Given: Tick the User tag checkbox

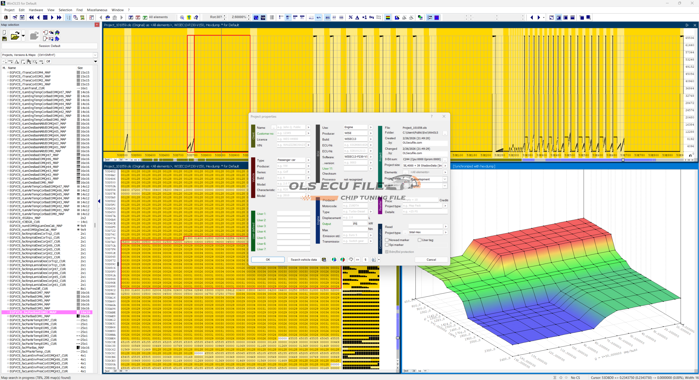Looking at the screenshot, I should tap(420, 240).
